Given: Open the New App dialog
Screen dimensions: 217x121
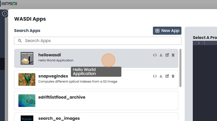Looking at the screenshot, I should [x=167, y=31].
